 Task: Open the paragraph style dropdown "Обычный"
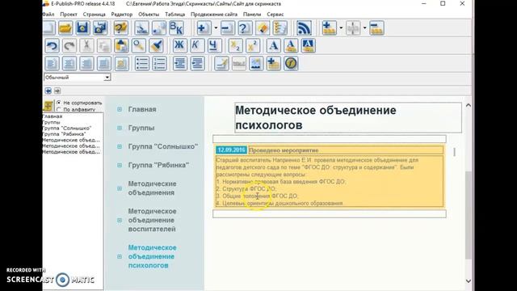(x=107, y=78)
